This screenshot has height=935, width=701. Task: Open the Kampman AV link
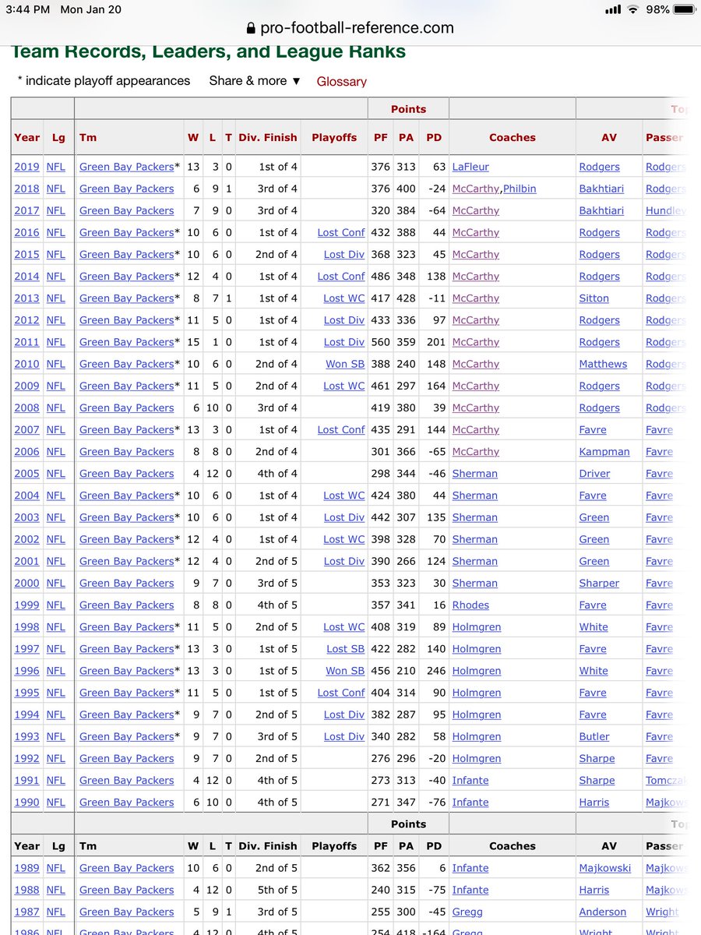point(604,452)
